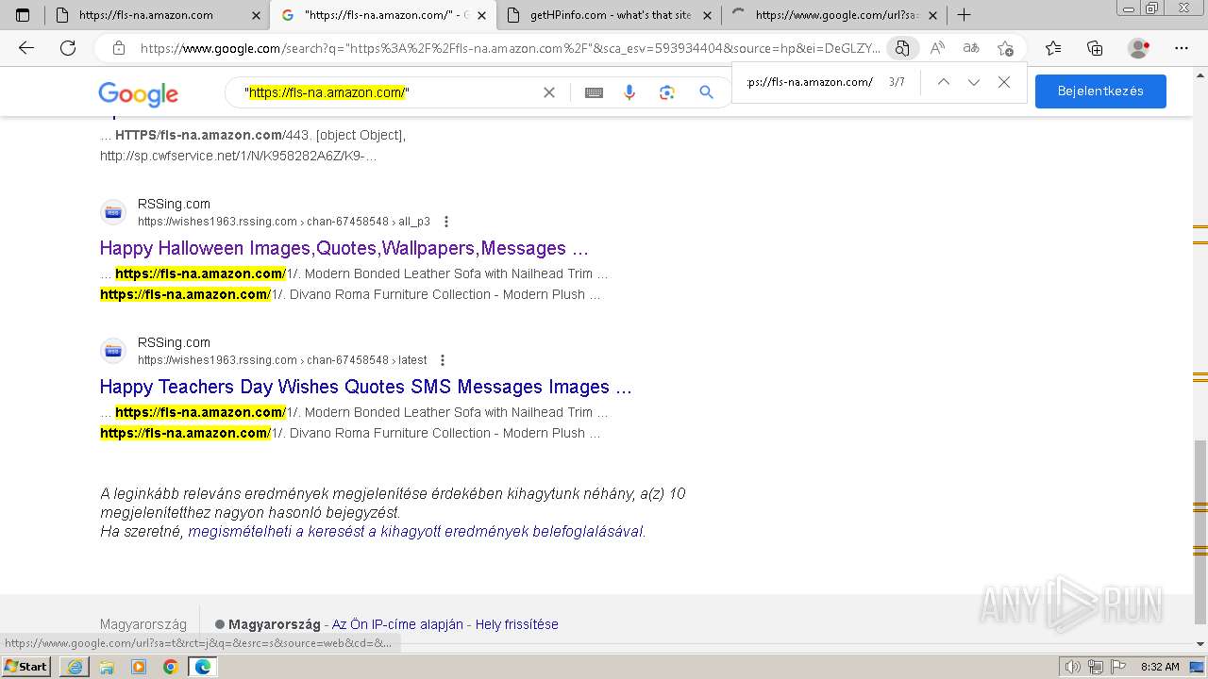This screenshot has height=679, width=1208.
Task: Click the find-on-page text field
Action: coord(810,82)
